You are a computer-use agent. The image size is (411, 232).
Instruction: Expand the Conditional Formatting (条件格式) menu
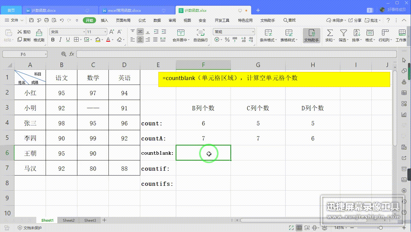click(x=268, y=36)
